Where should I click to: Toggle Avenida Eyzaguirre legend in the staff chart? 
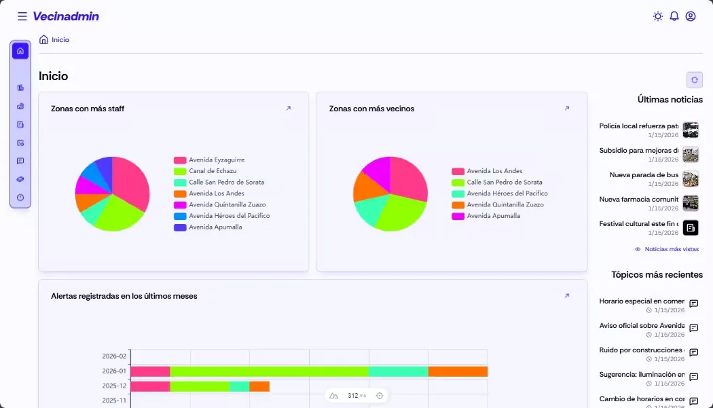click(217, 160)
